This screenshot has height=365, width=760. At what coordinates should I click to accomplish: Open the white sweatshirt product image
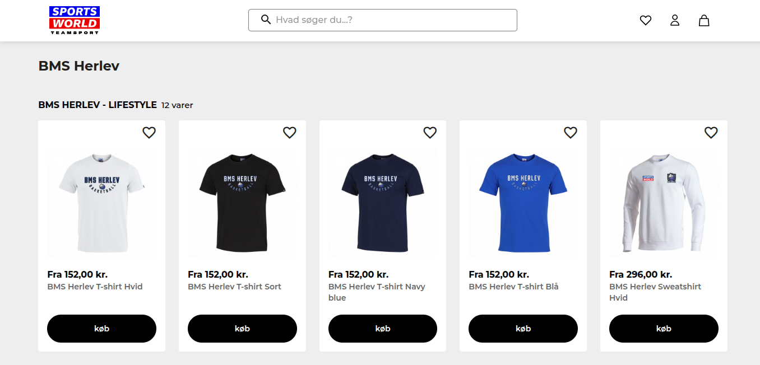click(664, 203)
